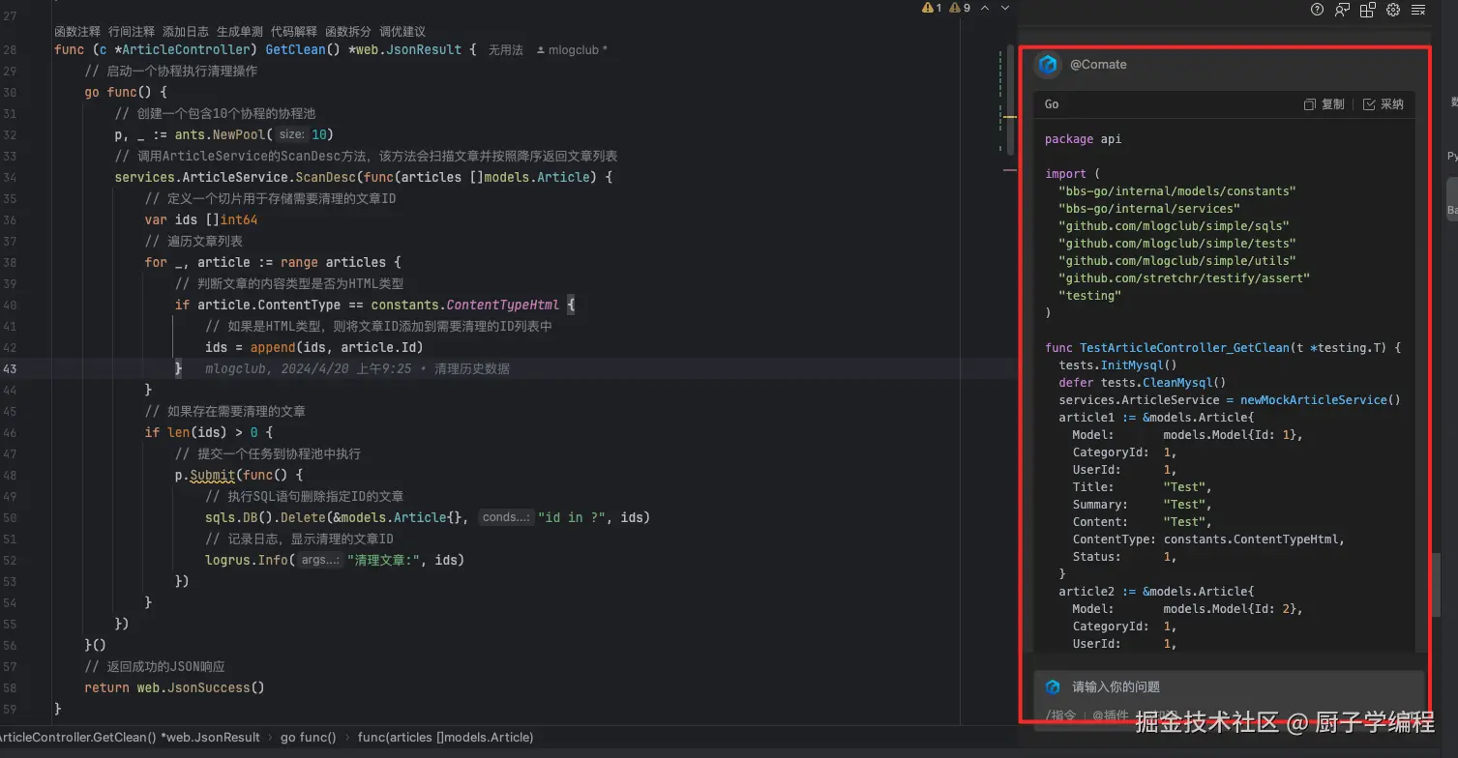
Task: Open the Comate feedback icon
Action: [1342, 10]
